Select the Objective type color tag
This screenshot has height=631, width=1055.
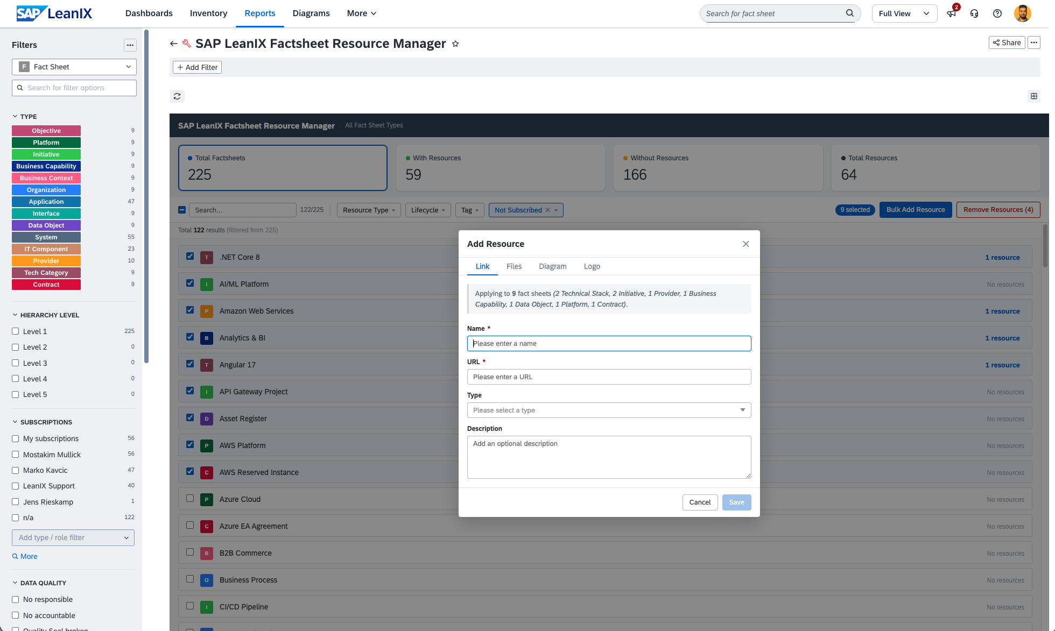[46, 131]
